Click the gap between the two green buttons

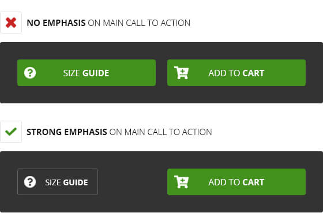(161, 73)
